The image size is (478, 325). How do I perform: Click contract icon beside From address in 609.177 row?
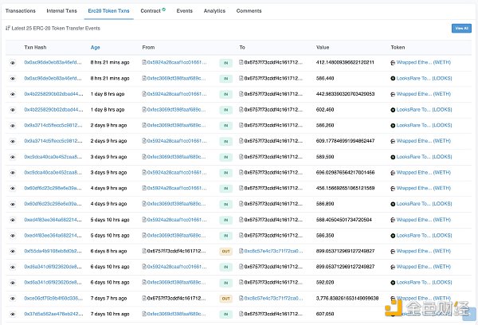144,140
